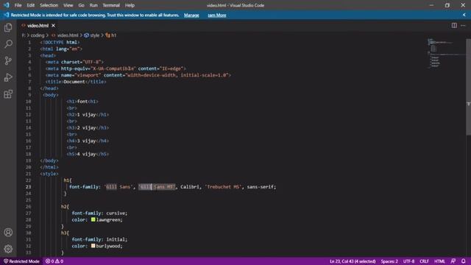Expand the h1 breadcrumb item

(x=111, y=35)
